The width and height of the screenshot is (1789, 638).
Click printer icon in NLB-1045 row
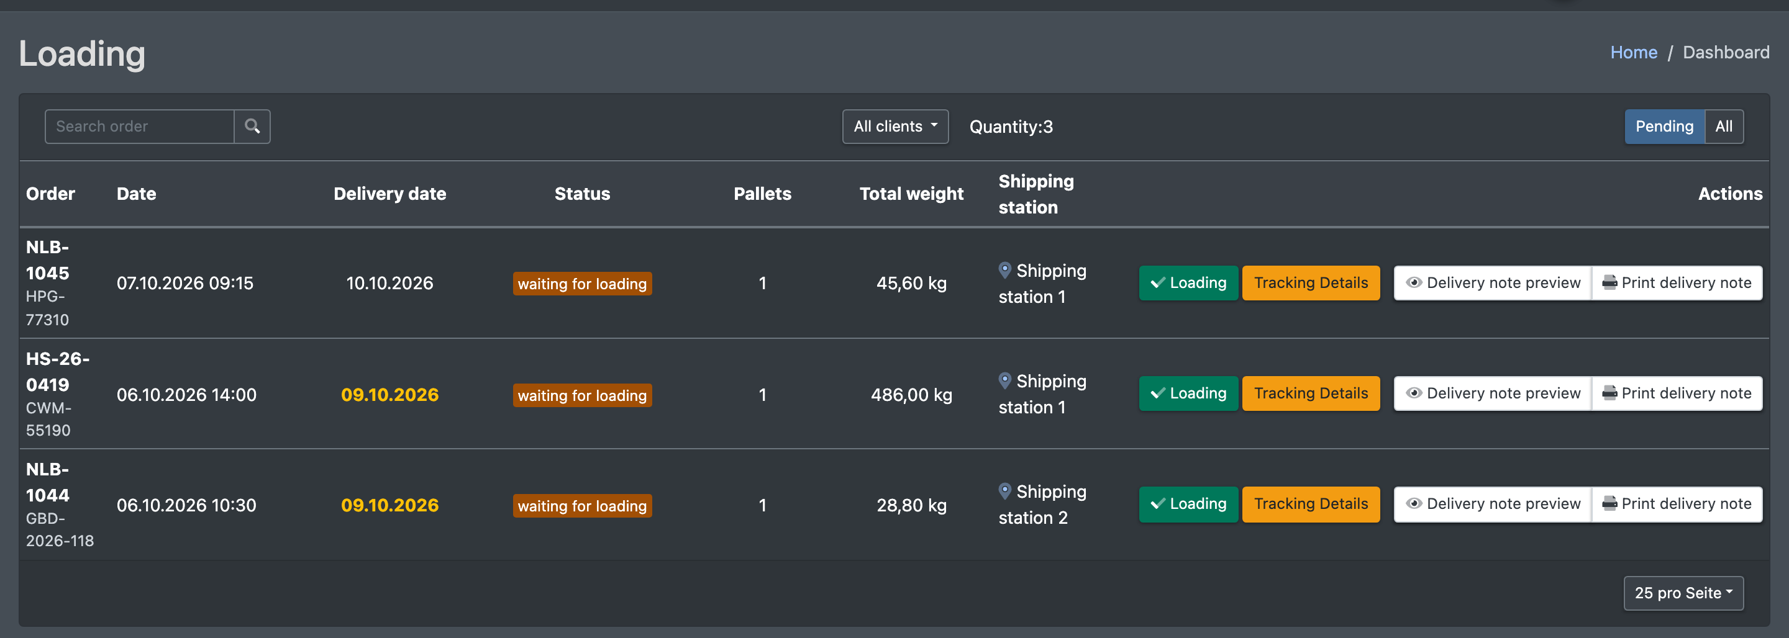pyautogui.click(x=1609, y=282)
